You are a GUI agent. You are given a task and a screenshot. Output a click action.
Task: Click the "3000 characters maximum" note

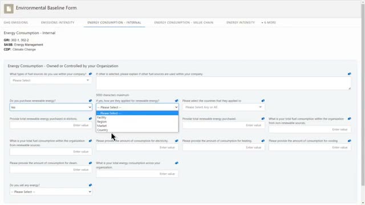pyautogui.click(x=112, y=95)
